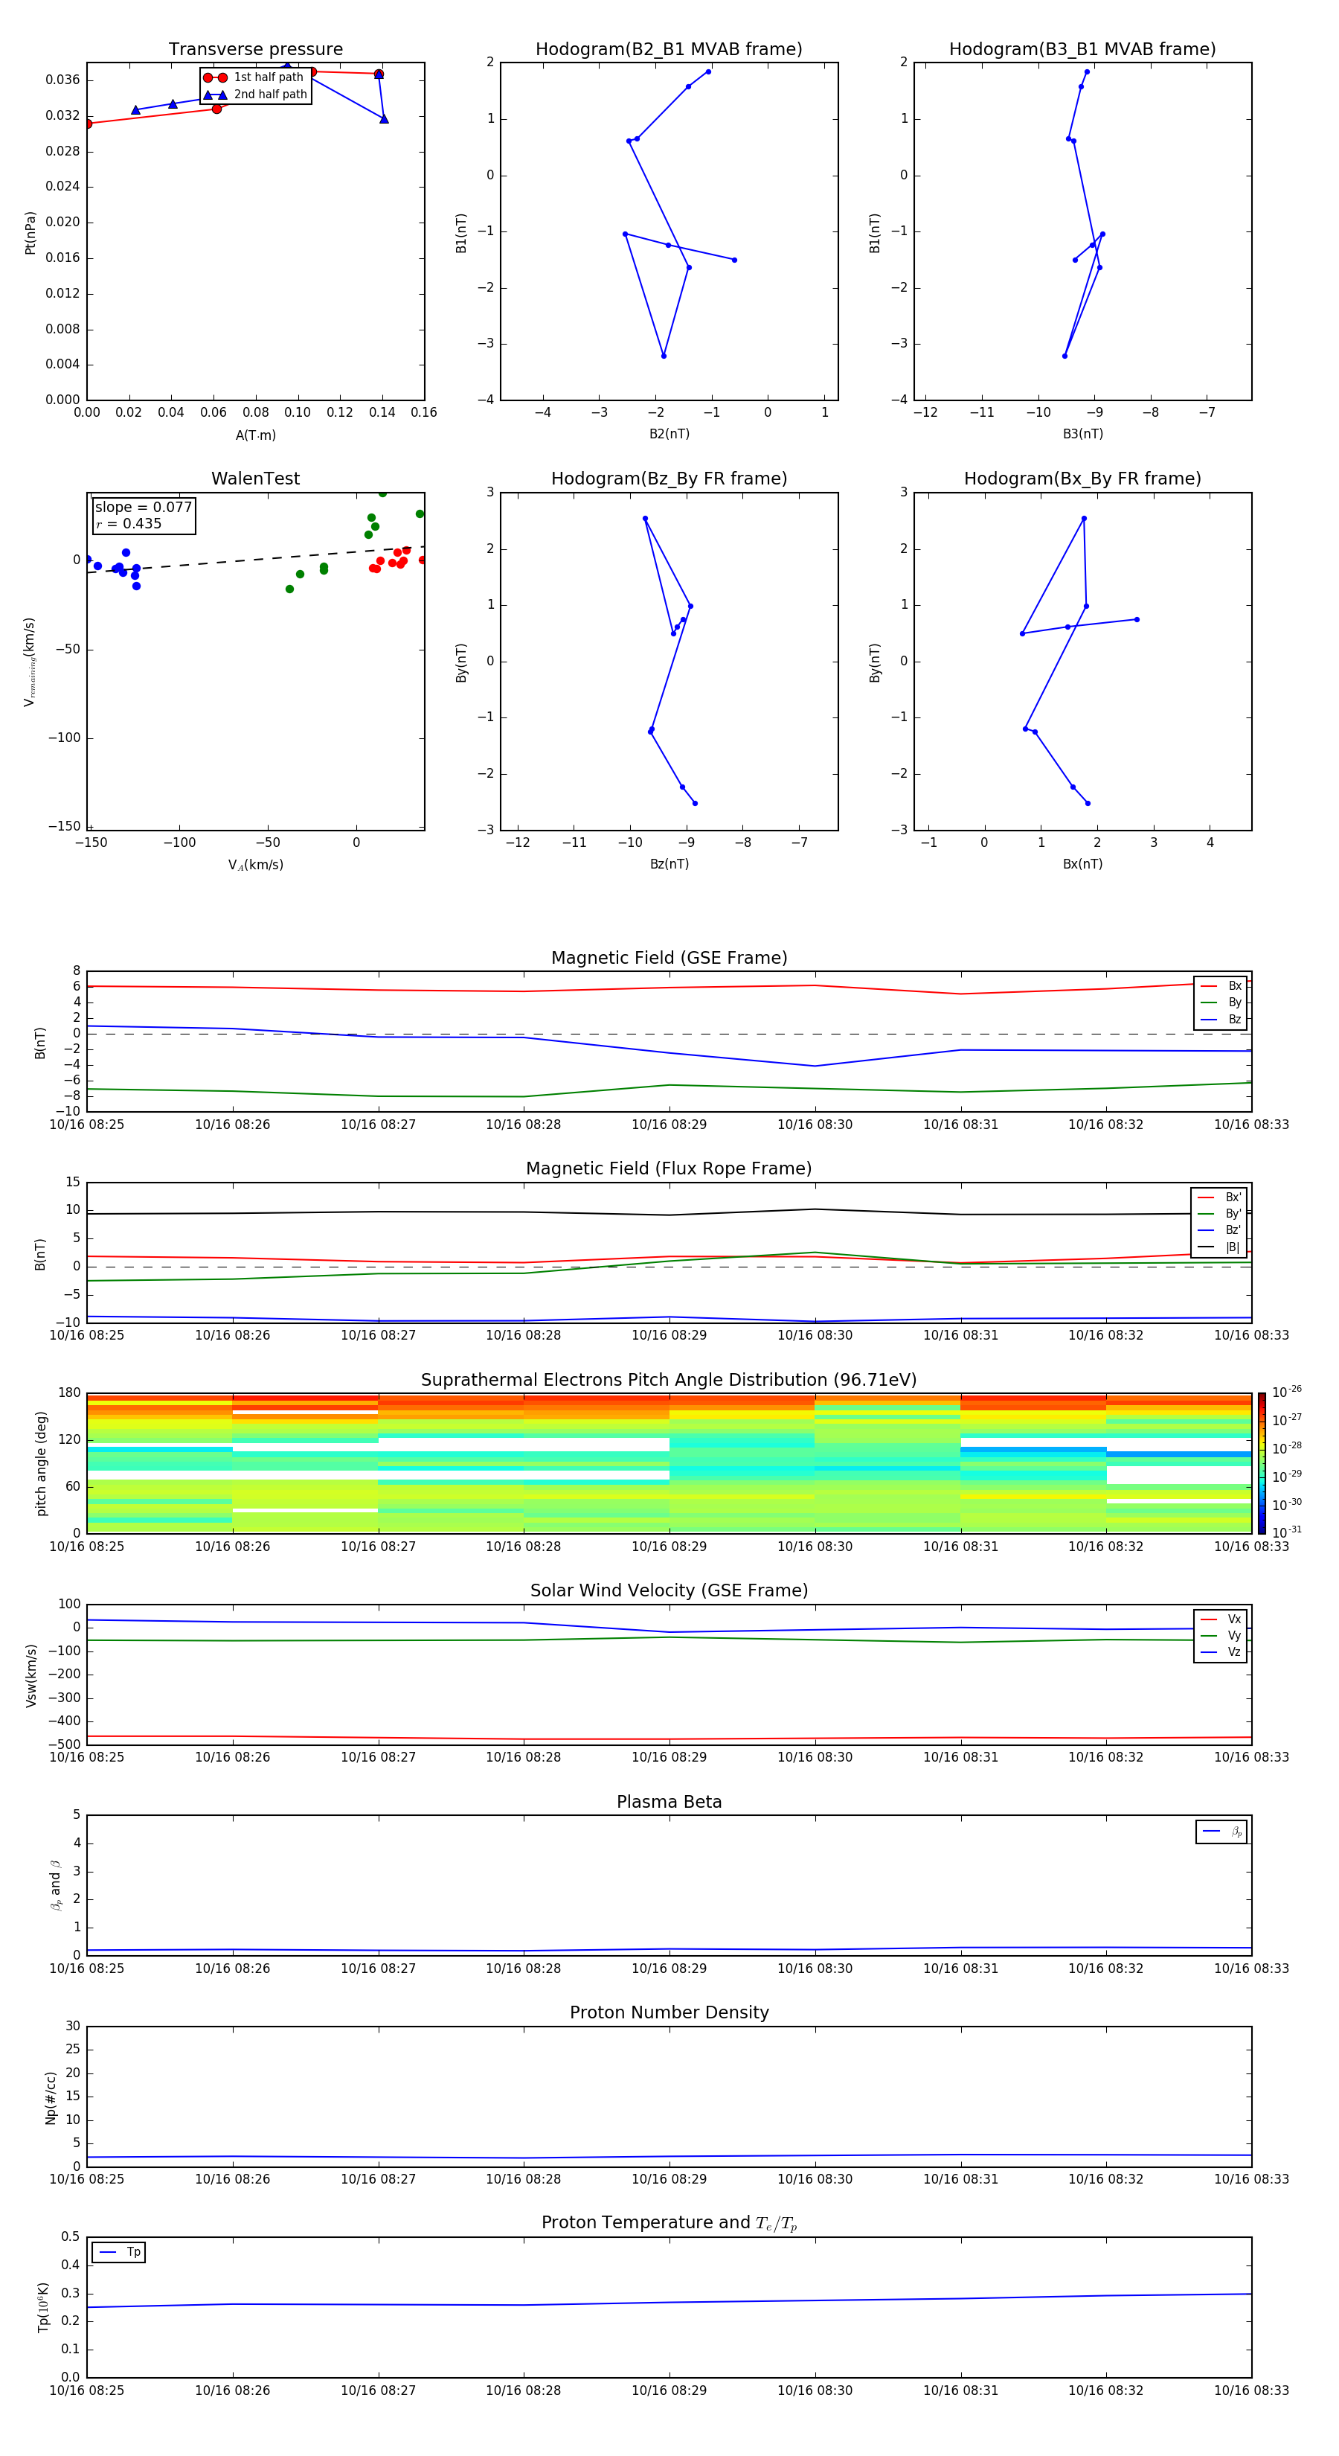Click 'V_A(km/s)' axis label in WalenTest
The width and height of the screenshot is (1339, 2456).
click(255, 865)
